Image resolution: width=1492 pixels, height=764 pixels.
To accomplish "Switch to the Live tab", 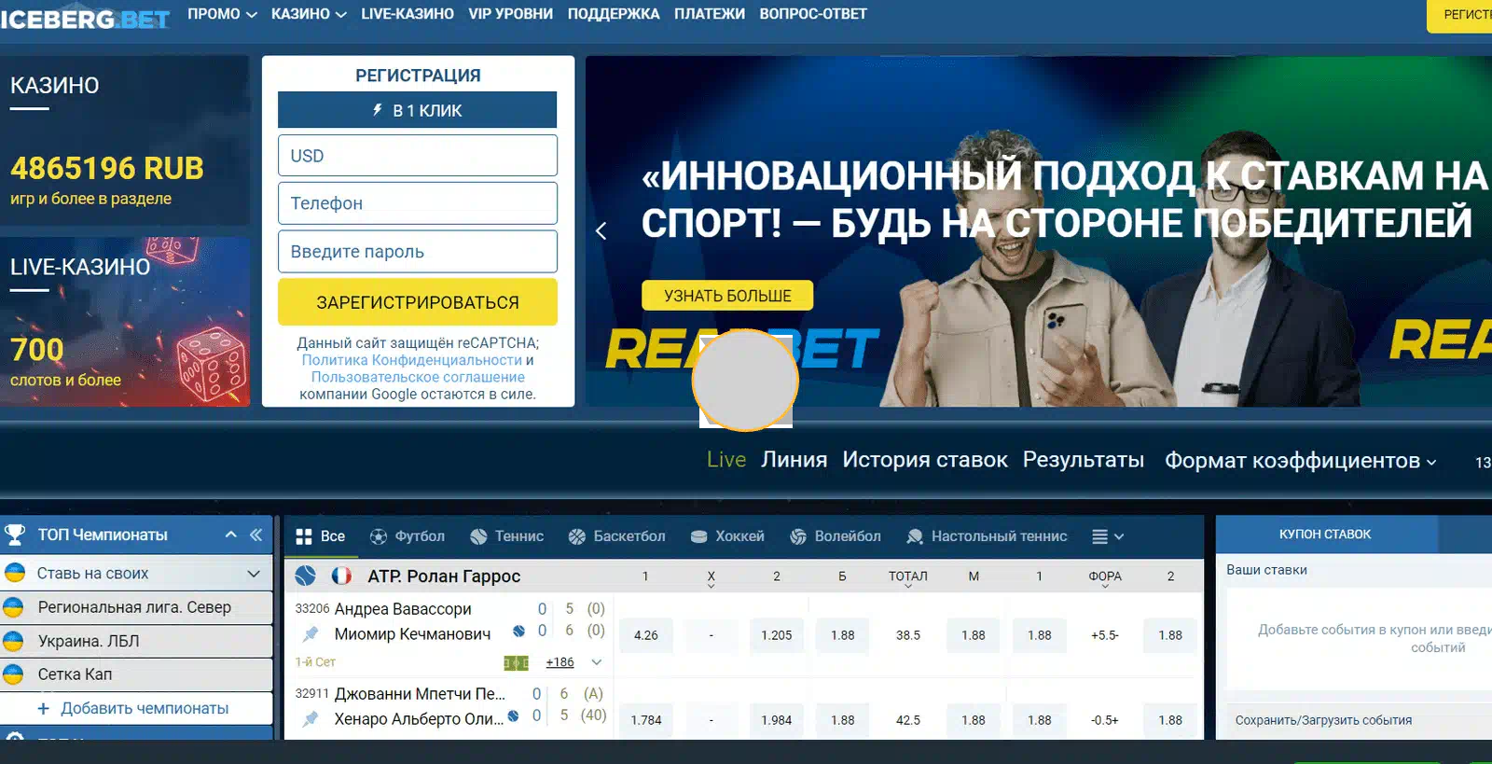I will (726, 460).
